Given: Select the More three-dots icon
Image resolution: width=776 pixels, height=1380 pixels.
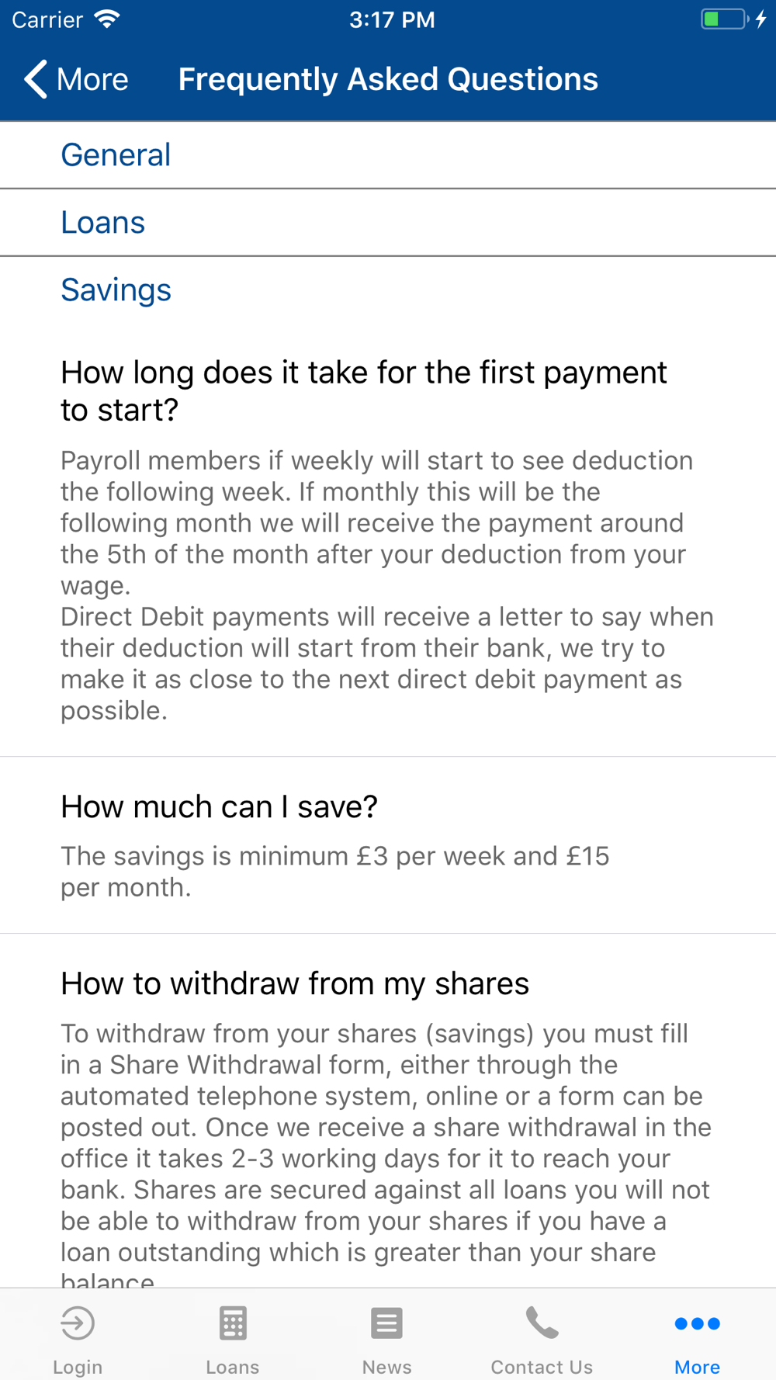Looking at the screenshot, I should pyautogui.click(x=697, y=1323).
